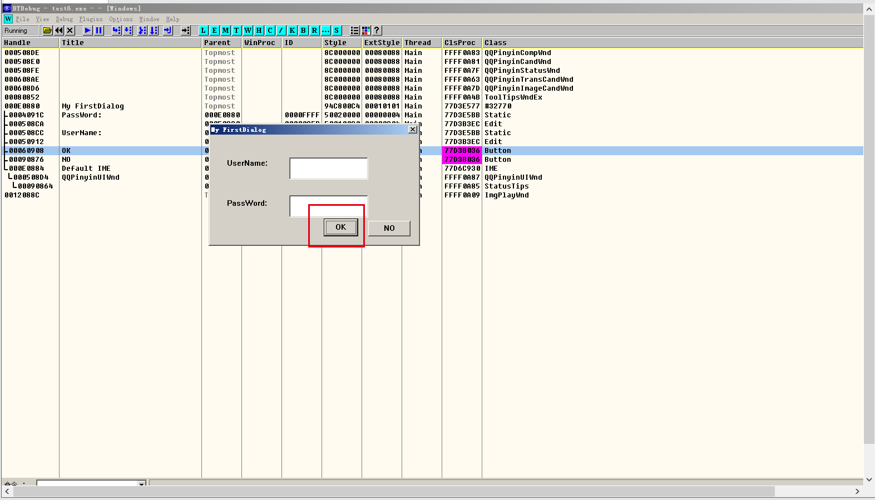
Task: Click the Step into icon
Action: point(116,31)
